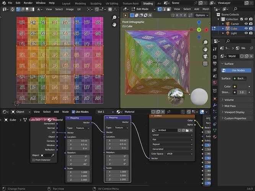Hide Light object with eye icon
The height and width of the screenshot is (191, 255).
[246, 33]
